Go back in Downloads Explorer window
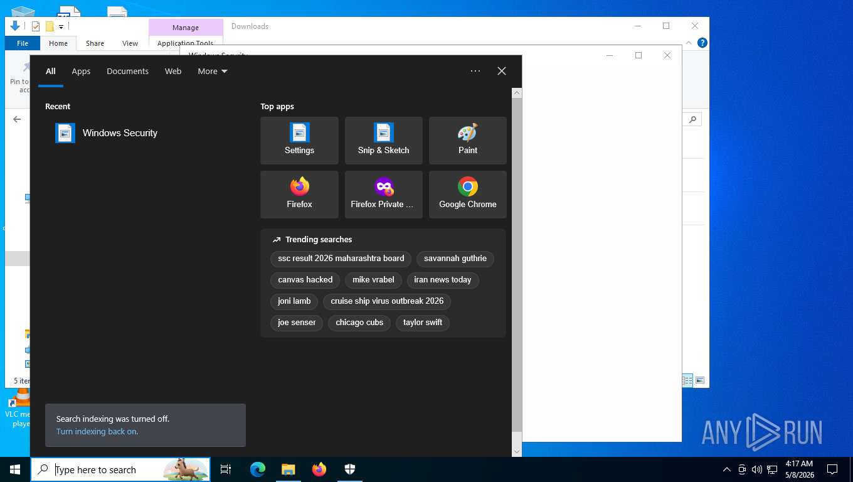Viewport: 853px width, 482px height. (x=17, y=119)
